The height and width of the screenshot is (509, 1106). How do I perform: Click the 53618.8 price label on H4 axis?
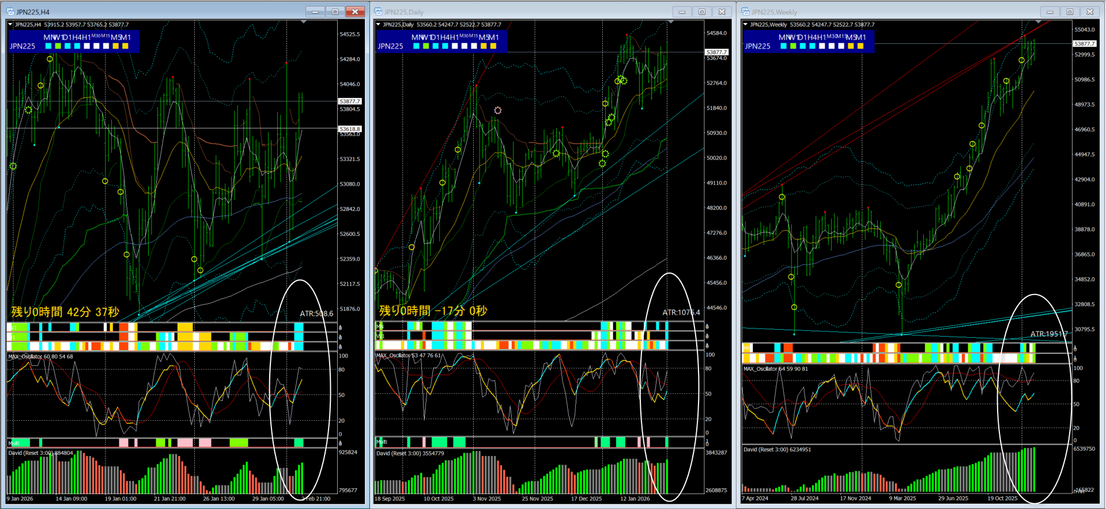[349, 129]
